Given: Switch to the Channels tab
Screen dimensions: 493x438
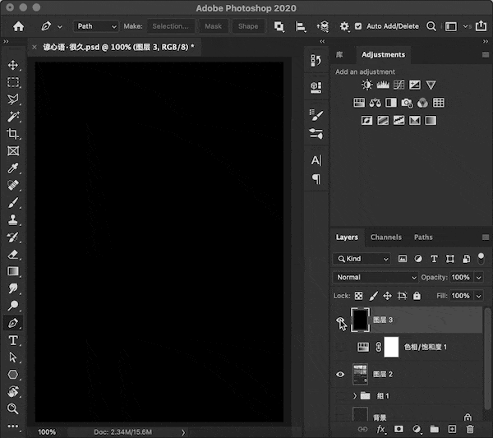Looking at the screenshot, I should pyautogui.click(x=386, y=237).
